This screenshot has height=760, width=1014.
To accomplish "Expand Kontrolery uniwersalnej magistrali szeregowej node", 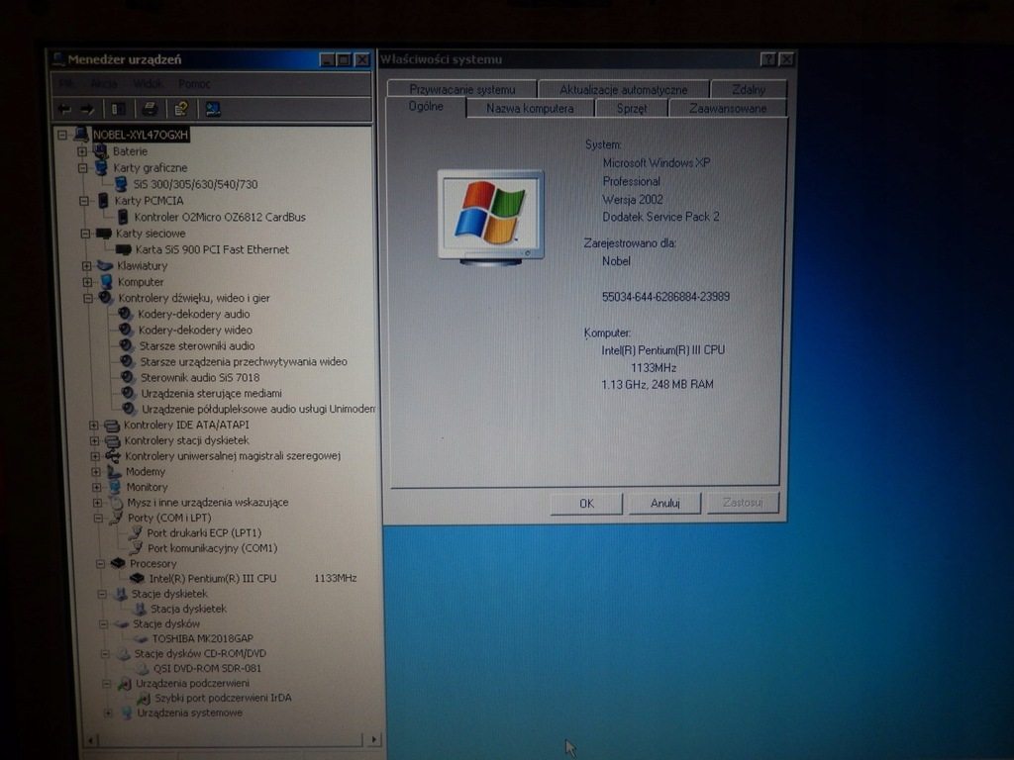I will coord(95,456).
